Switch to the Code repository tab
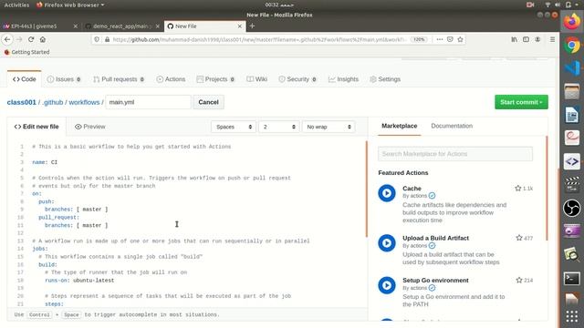Image resolution: width=584 pixels, height=328 pixels. click(x=25, y=79)
